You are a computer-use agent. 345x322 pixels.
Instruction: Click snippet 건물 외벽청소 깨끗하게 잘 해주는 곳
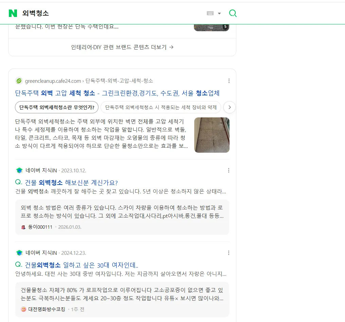pos(121,191)
